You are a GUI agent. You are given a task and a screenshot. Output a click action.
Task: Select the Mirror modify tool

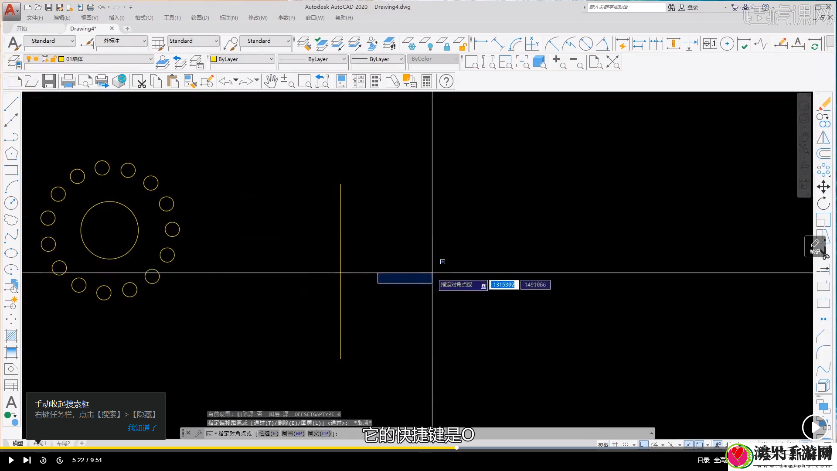(x=823, y=137)
